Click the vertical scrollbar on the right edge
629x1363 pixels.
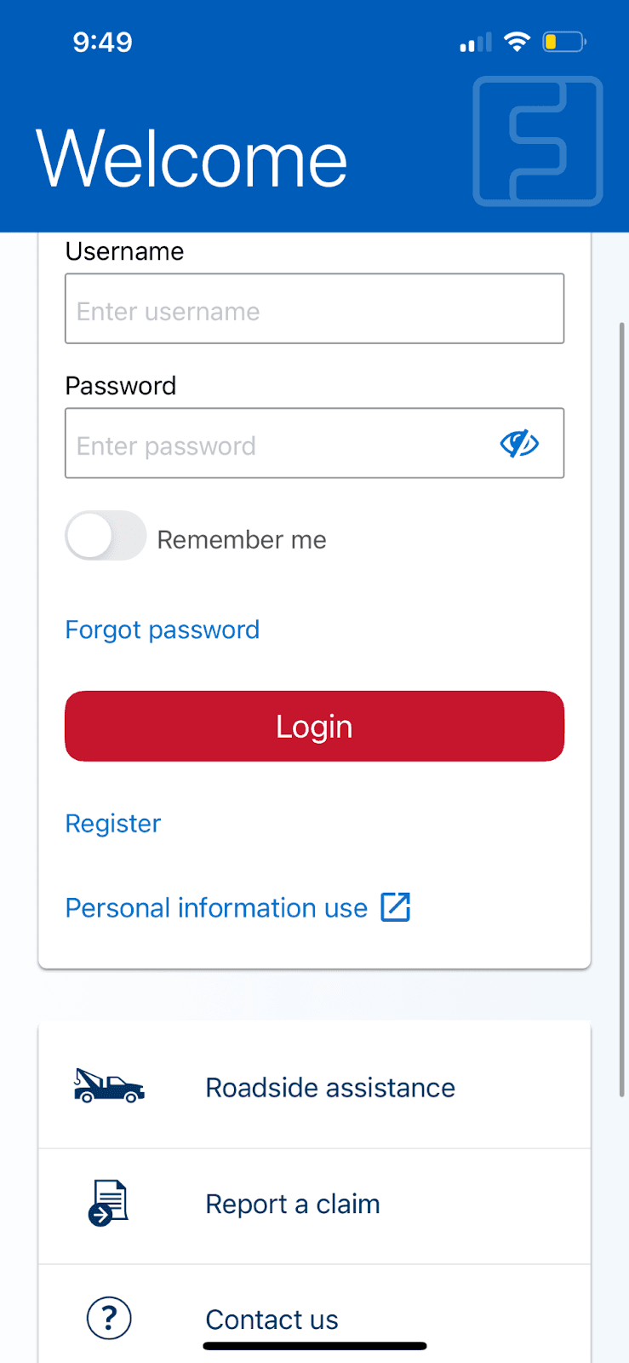622,707
